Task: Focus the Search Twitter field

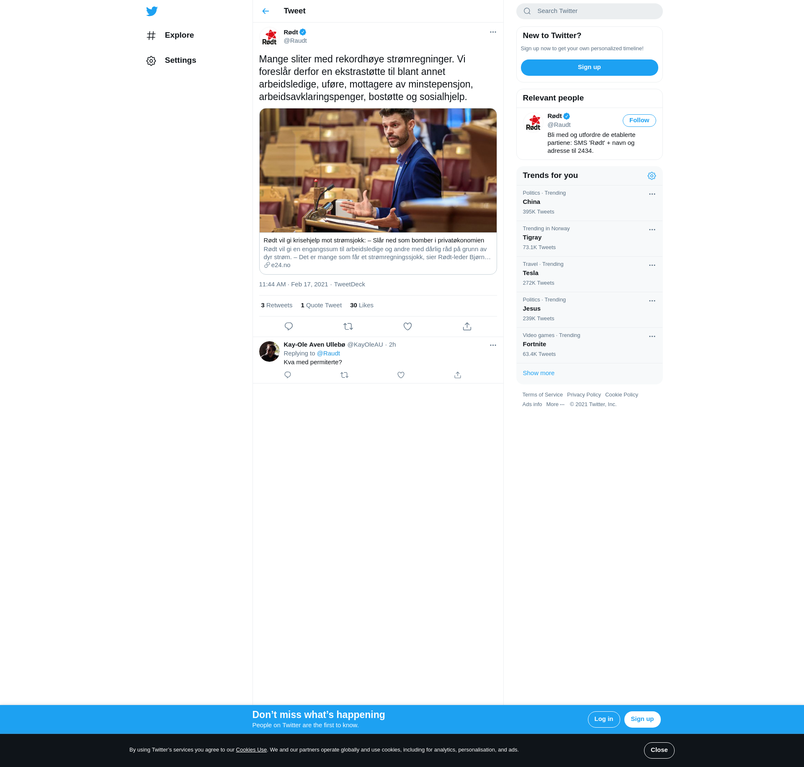Action: (589, 11)
